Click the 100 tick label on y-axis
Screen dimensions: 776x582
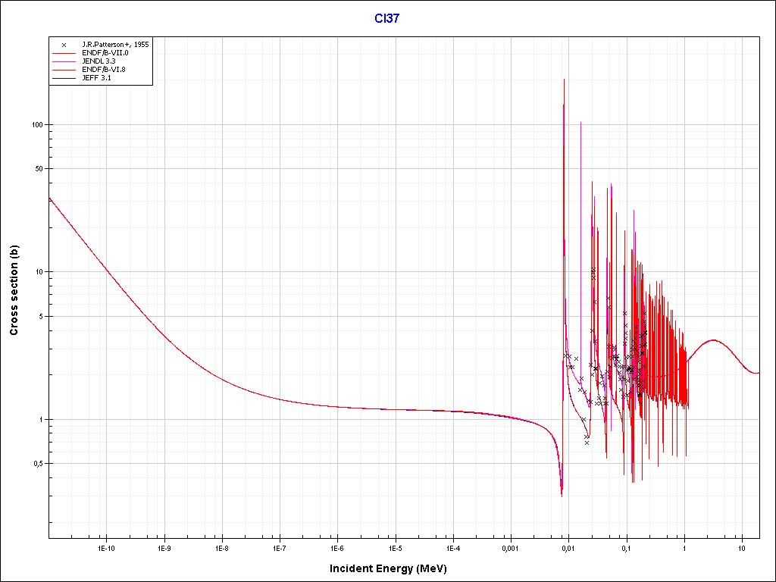tap(35, 124)
